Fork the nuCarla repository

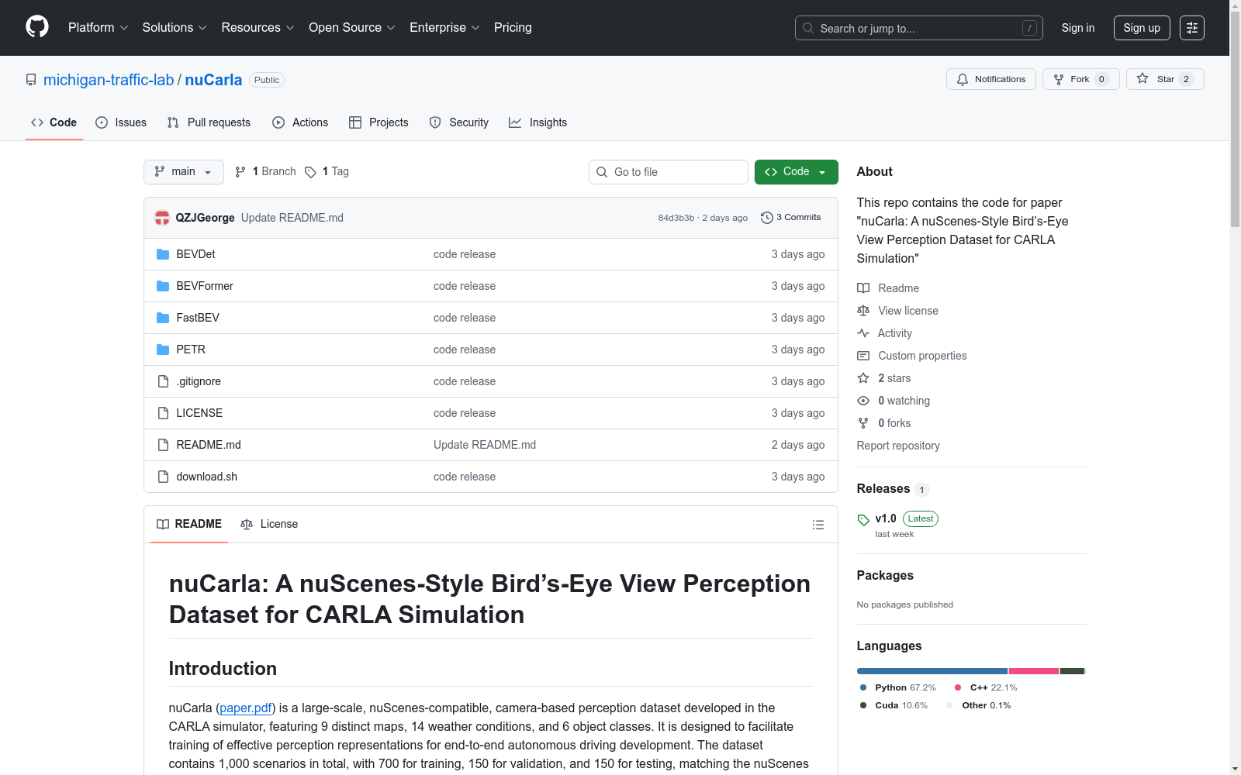click(1081, 79)
